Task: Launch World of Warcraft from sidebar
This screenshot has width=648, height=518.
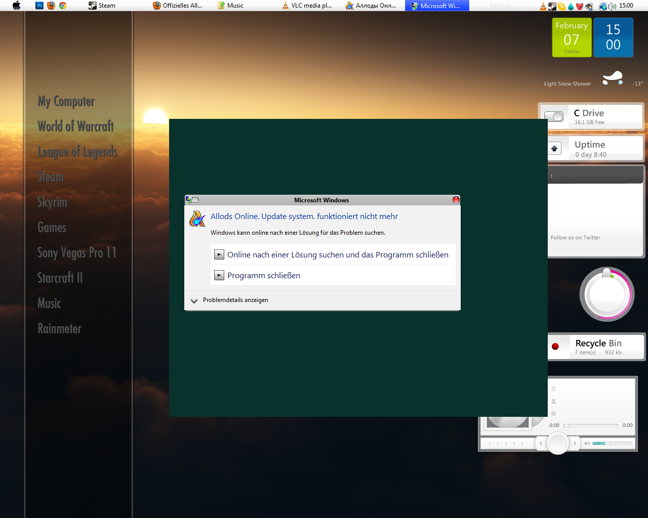Action: 75,126
